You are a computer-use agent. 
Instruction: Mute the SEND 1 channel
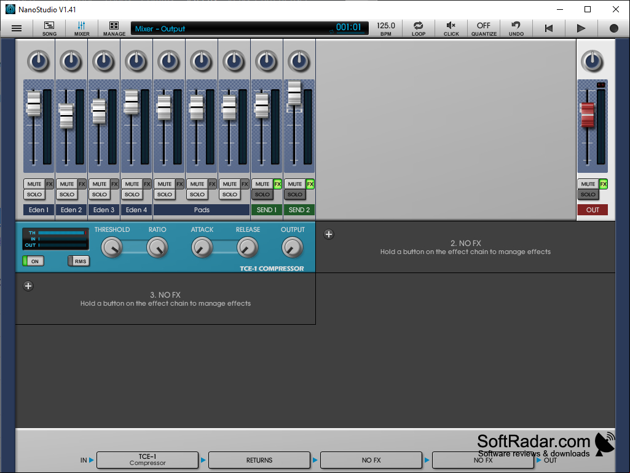pyautogui.click(x=262, y=184)
